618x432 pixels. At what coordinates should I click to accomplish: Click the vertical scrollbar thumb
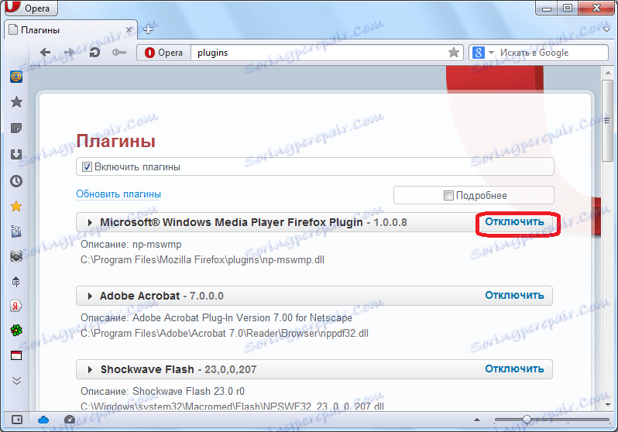pyautogui.click(x=607, y=120)
